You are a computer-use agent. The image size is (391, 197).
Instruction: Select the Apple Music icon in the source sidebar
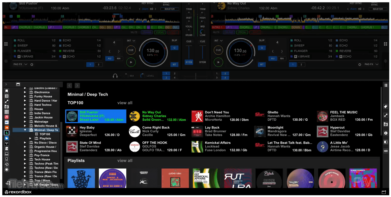pos(7,117)
